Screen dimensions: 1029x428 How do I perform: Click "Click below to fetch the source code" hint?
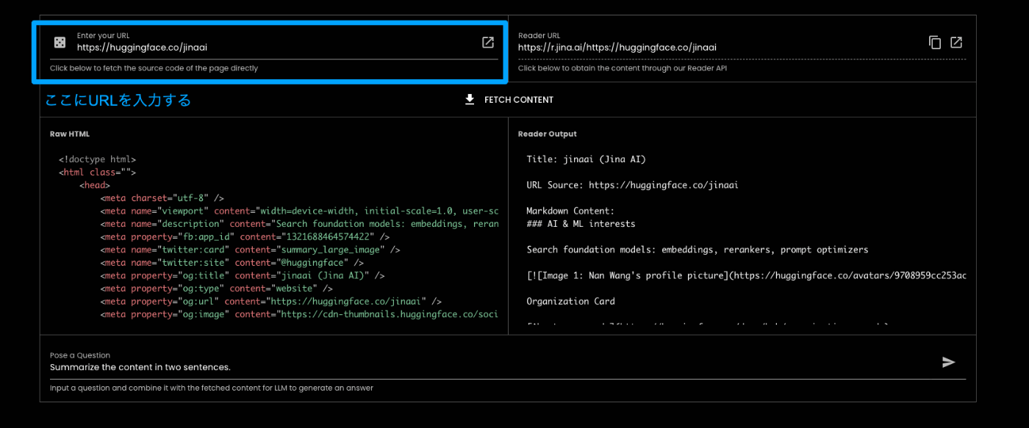154,68
